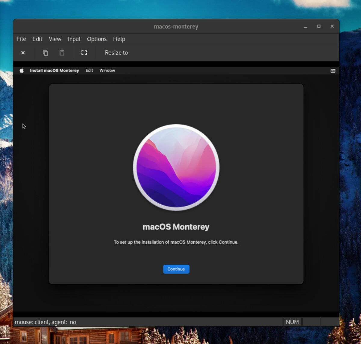Expand the Options menu
The image size is (361, 344).
click(x=97, y=39)
